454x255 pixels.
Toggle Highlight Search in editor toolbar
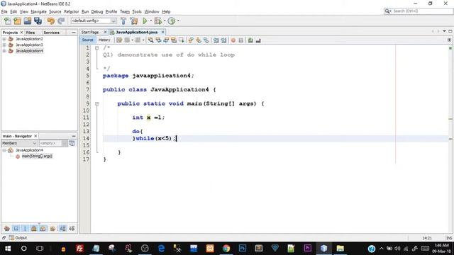click(x=174, y=40)
